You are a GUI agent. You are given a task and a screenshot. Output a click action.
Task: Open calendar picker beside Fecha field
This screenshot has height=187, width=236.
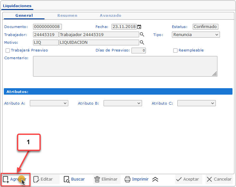(x=139, y=27)
